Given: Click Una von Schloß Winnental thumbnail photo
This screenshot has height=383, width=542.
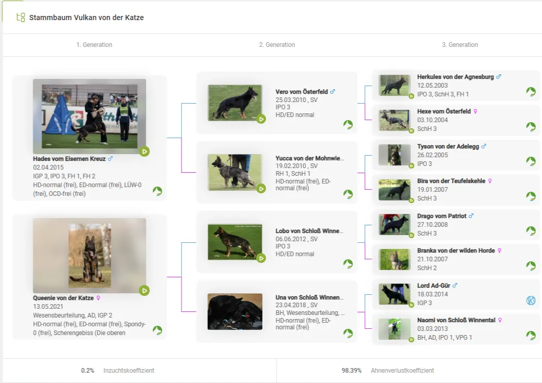Looking at the screenshot, I should click(235, 311).
